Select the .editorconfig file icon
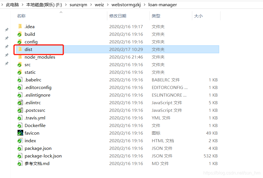This screenshot has height=178, width=263. pyautogui.click(x=20, y=87)
